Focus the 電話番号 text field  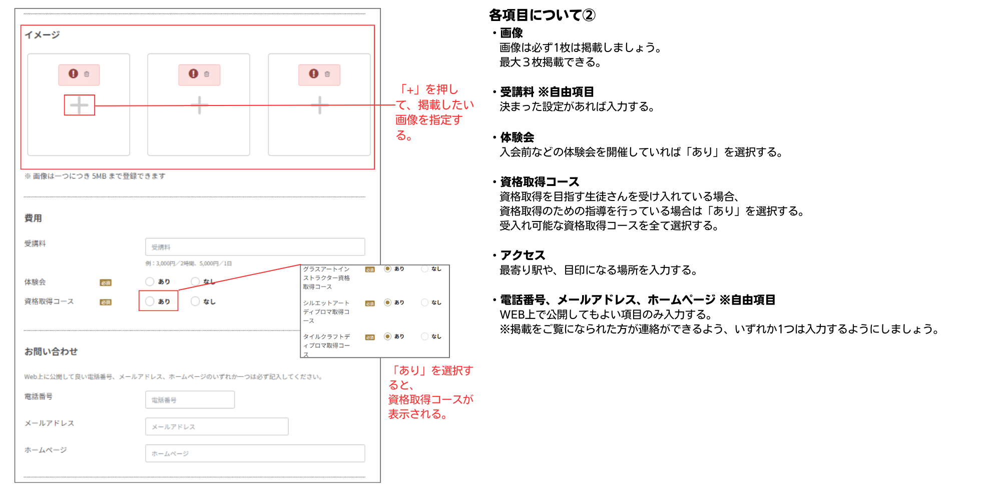tap(190, 400)
